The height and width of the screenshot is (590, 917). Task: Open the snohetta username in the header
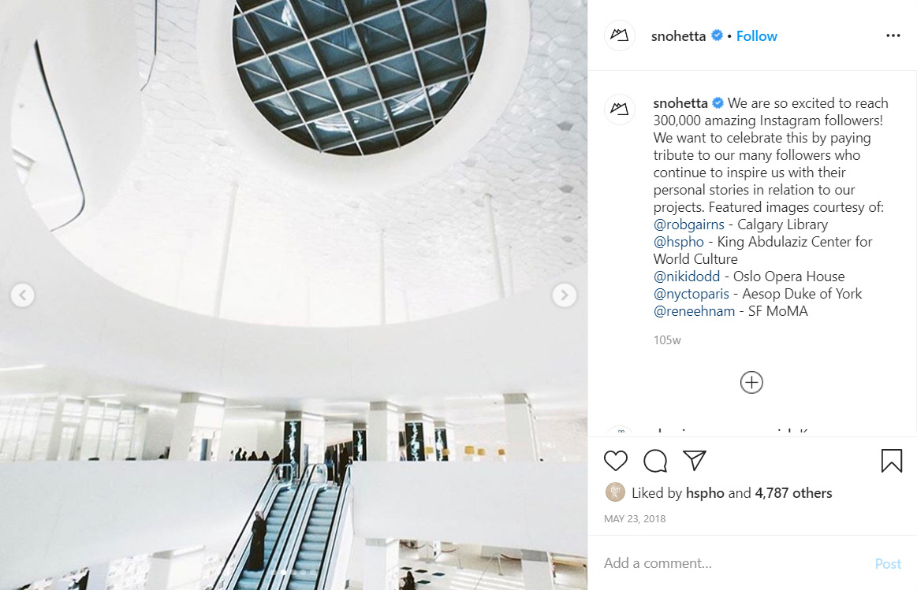point(678,36)
